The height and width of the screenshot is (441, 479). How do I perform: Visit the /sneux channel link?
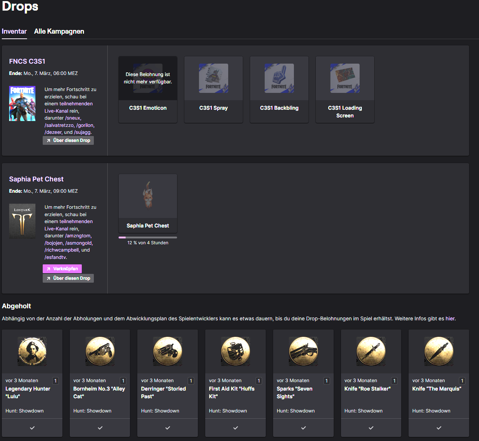tap(73, 118)
